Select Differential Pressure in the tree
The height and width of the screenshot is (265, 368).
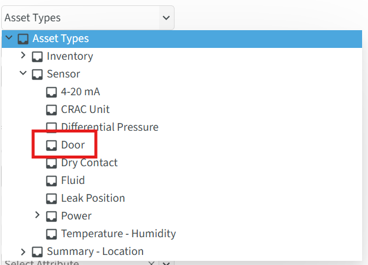coord(109,127)
